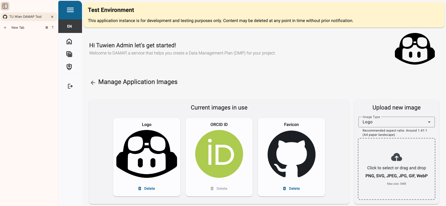Open the Image Type dropdown
Image resolution: width=446 pixels, height=206 pixels.
pyautogui.click(x=396, y=122)
